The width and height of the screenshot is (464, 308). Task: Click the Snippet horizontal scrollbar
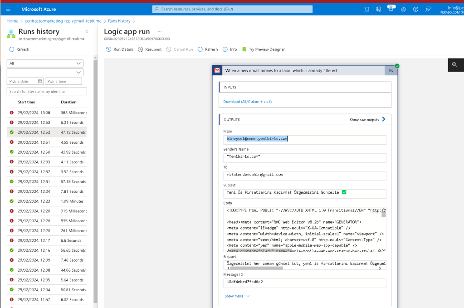pos(256,268)
